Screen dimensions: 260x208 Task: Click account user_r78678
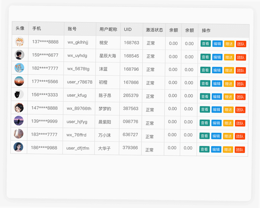pos(80,82)
